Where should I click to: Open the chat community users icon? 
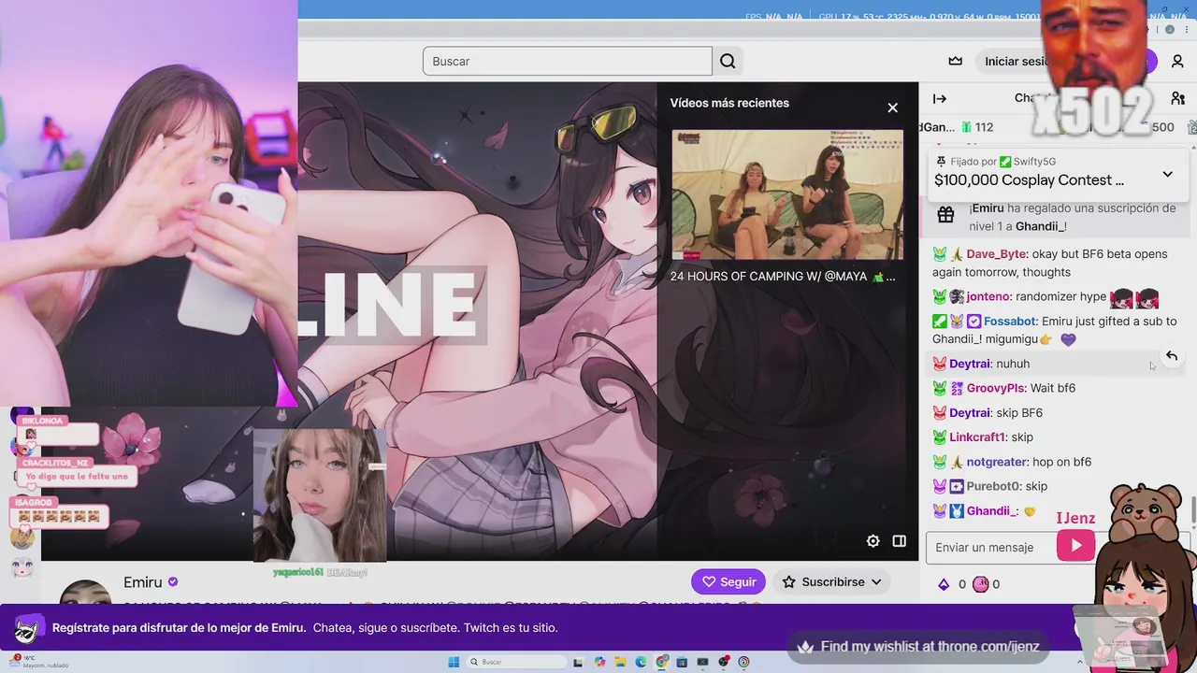tap(1177, 98)
